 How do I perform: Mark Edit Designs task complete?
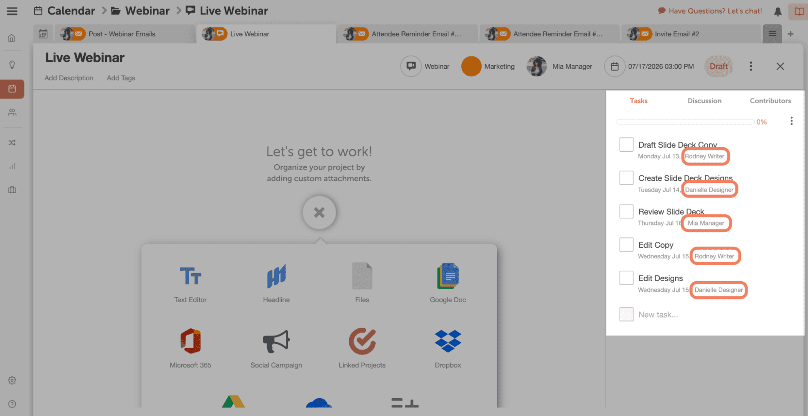626,278
